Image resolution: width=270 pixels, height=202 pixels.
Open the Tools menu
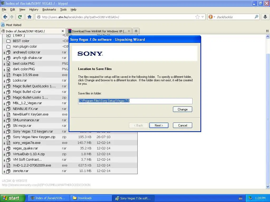[63, 9]
